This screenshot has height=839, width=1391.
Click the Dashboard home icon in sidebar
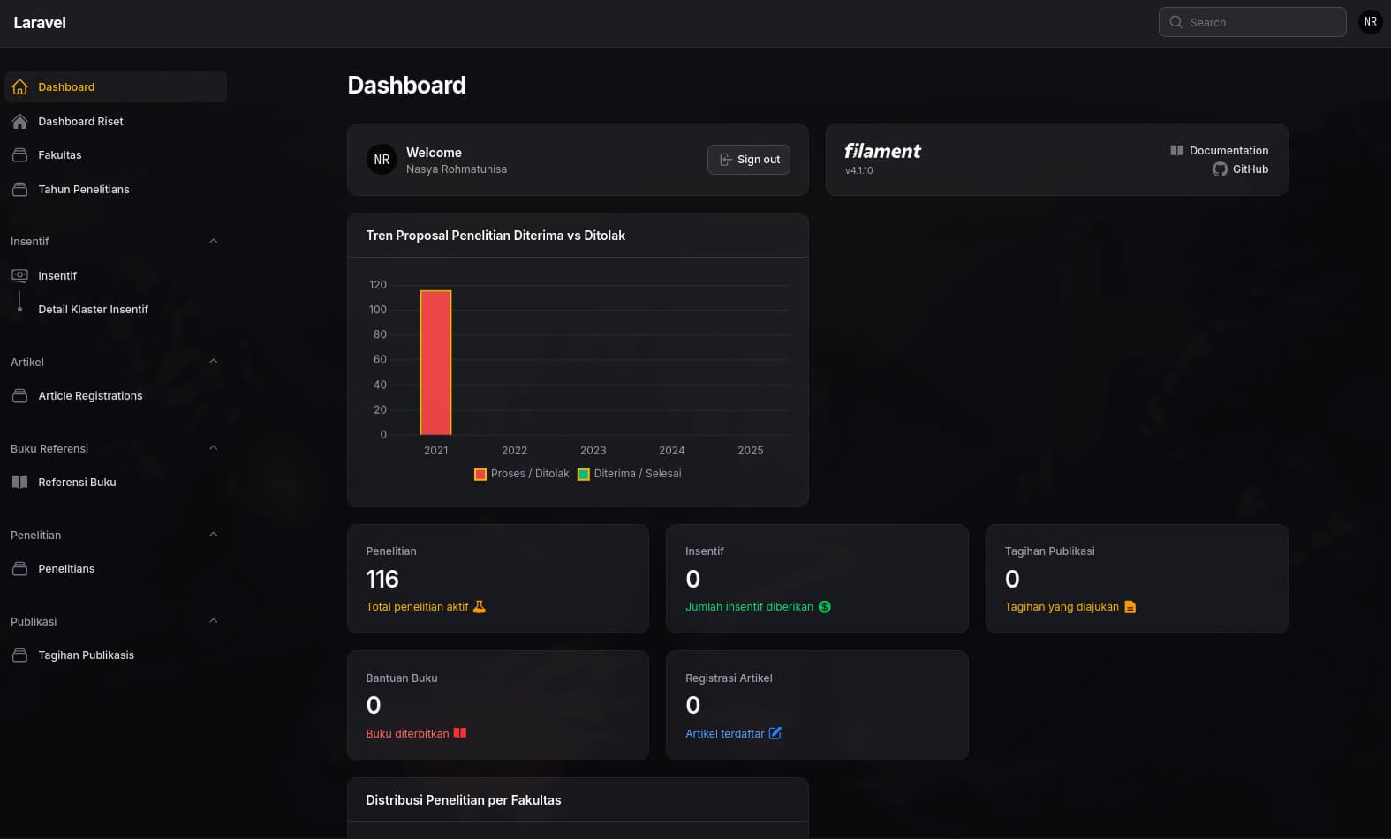(x=19, y=86)
